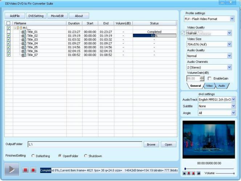Open the Audio Channels dropdown
This screenshot has height=181, width=241.
(229, 67)
